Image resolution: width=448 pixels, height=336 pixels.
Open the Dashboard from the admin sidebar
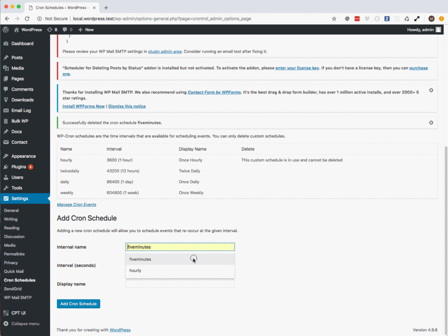(x=22, y=43)
